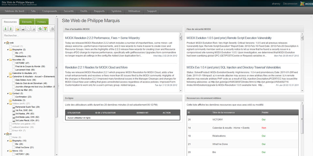Click the empty trash icon in tree toolbar
Image resolution: width=313 pixels, height=156 pixels.
tap(52, 29)
